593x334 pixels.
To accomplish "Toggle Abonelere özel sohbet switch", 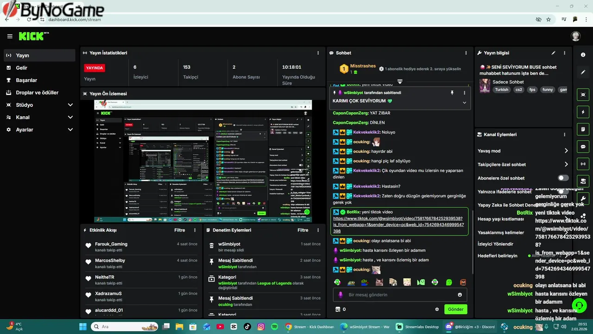I will point(563,178).
